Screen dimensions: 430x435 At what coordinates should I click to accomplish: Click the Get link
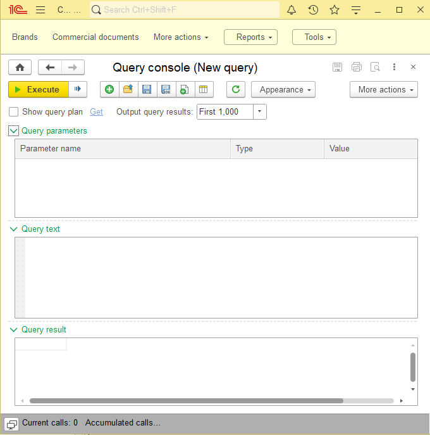96,112
